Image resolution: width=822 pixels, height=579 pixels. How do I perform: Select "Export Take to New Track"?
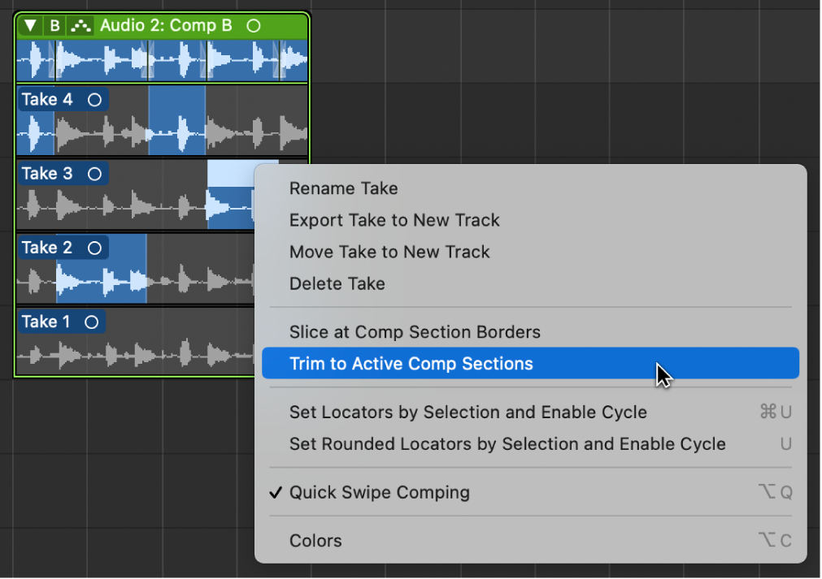(x=394, y=220)
